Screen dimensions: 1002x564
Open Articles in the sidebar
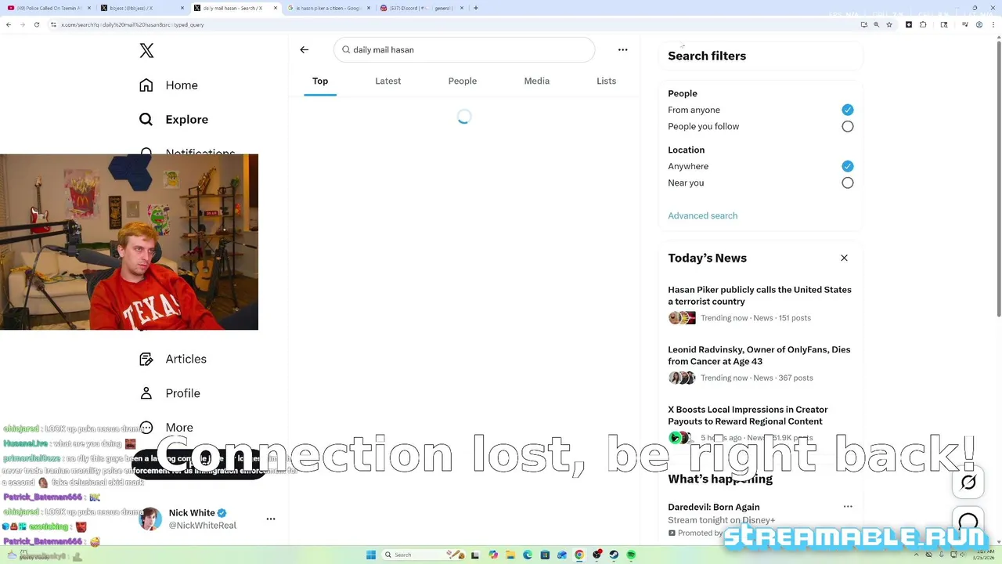[x=174, y=359]
